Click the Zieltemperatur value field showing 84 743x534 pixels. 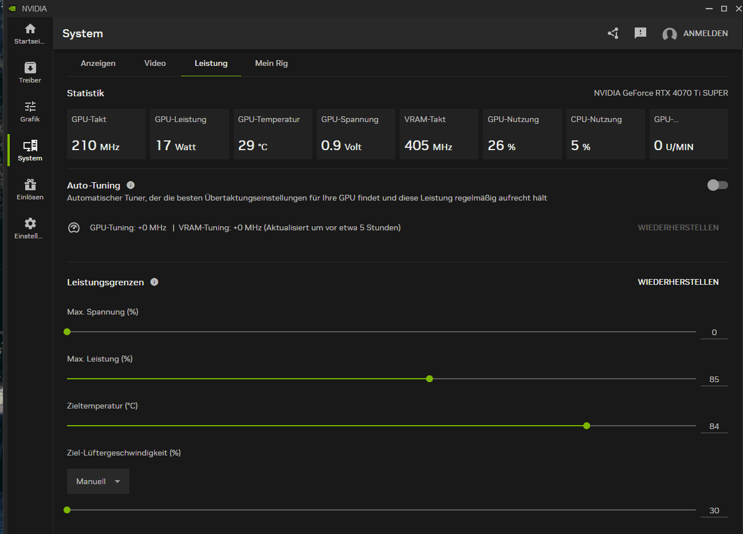[714, 426]
